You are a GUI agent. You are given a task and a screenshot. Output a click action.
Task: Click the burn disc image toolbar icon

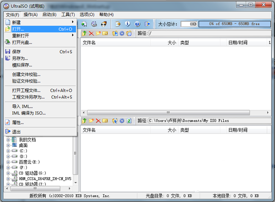point(104,24)
